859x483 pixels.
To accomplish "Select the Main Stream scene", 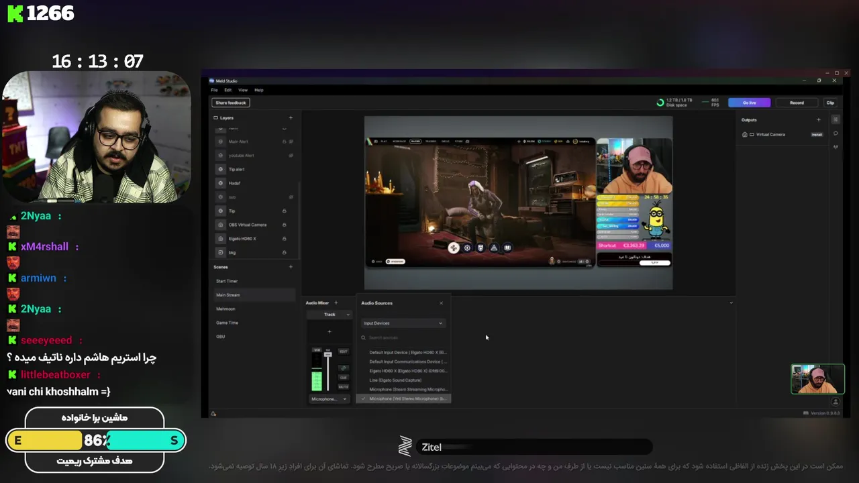I will [x=254, y=295].
